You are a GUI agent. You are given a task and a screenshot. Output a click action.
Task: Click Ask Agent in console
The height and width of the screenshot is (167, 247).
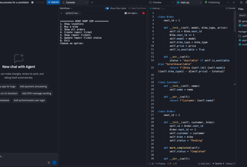pos(132,13)
